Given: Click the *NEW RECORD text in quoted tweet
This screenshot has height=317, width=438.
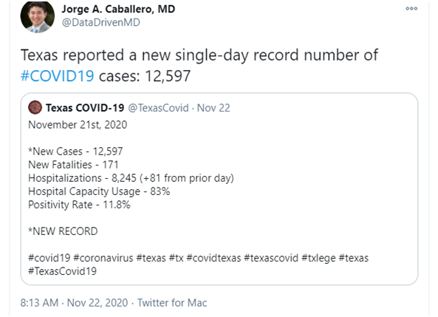Looking at the screenshot, I should coord(63,231).
